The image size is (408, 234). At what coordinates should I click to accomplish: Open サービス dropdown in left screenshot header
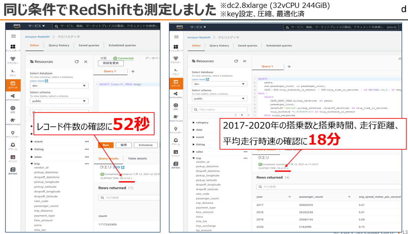tap(37, 26)
